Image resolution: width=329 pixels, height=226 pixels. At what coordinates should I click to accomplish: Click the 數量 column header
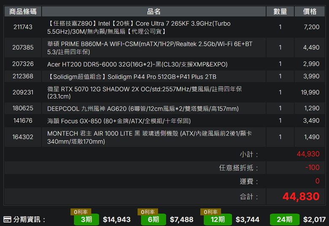(x=280, y=11)
